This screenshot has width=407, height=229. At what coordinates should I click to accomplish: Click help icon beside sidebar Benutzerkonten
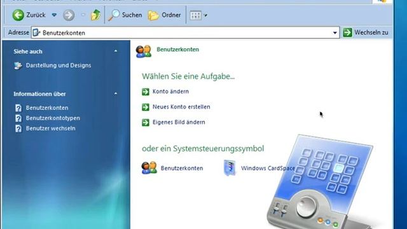(x=18, y=108)
